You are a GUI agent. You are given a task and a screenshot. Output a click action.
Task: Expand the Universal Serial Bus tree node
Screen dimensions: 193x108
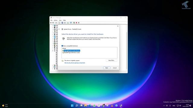coord(53,69)
